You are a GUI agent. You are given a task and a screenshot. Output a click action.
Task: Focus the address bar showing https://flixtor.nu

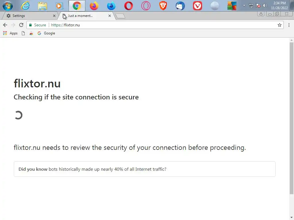(x=155, y=25)
